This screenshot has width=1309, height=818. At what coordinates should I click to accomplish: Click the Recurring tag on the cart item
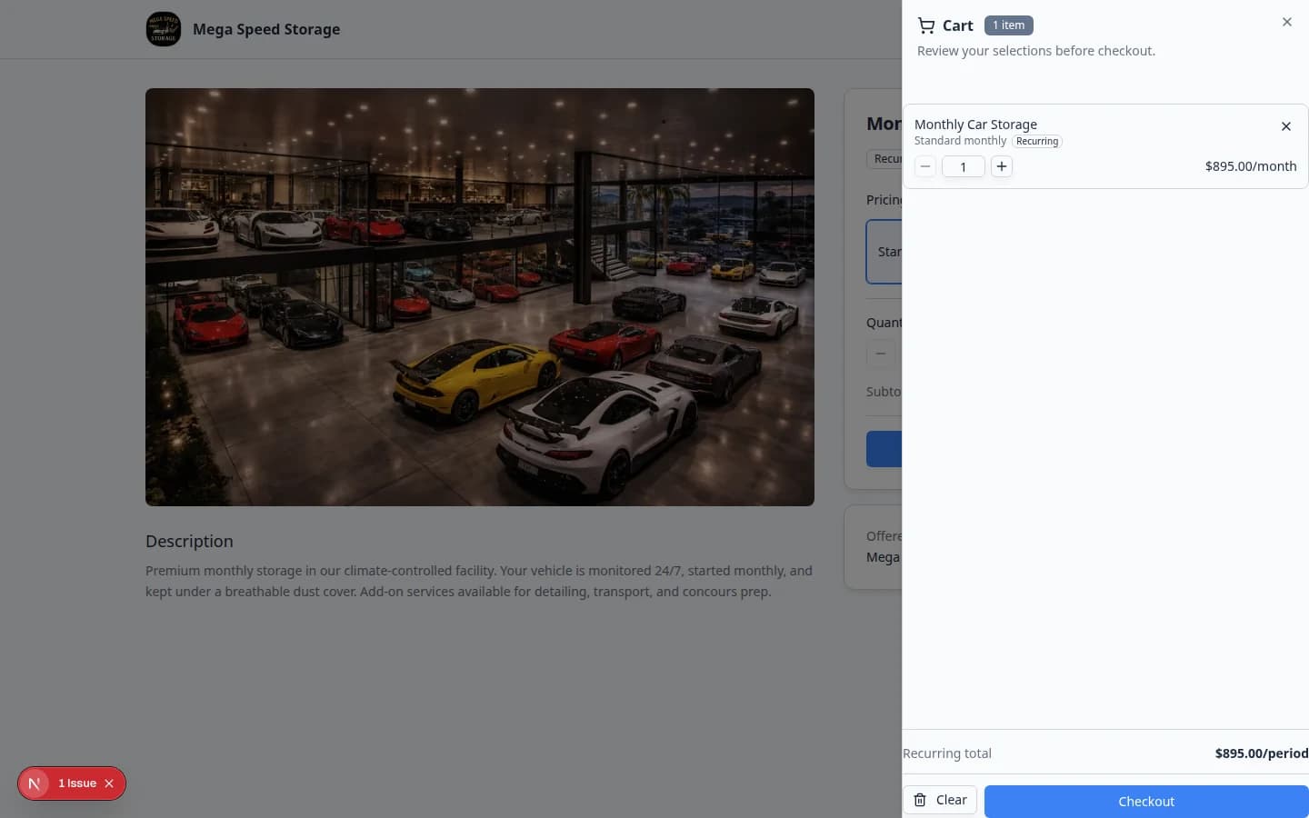point(1037,141)
